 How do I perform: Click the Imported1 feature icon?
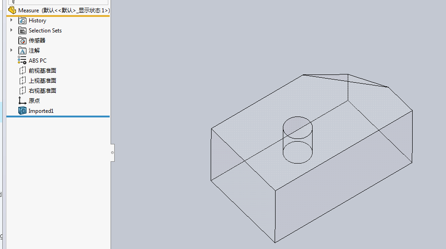(22, 111)
